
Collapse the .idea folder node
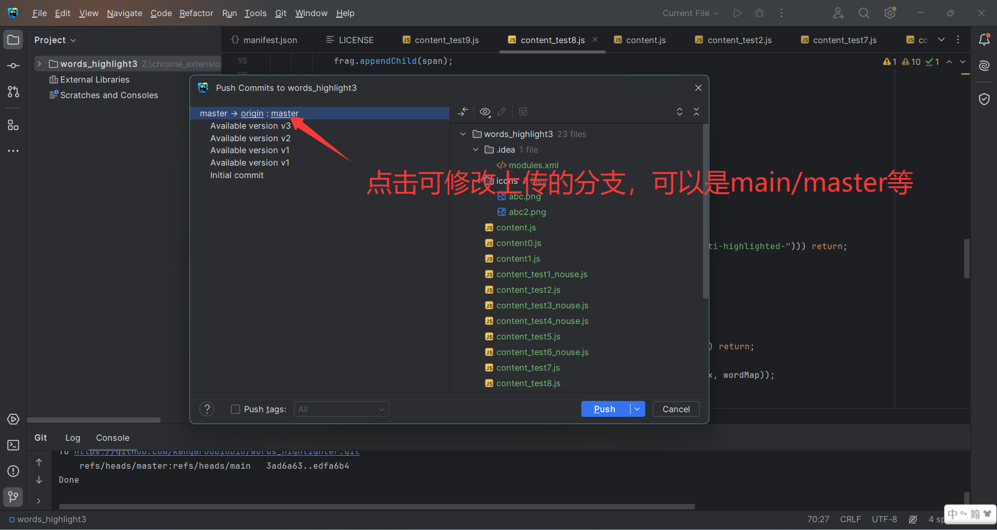click(x=475, y=150)
